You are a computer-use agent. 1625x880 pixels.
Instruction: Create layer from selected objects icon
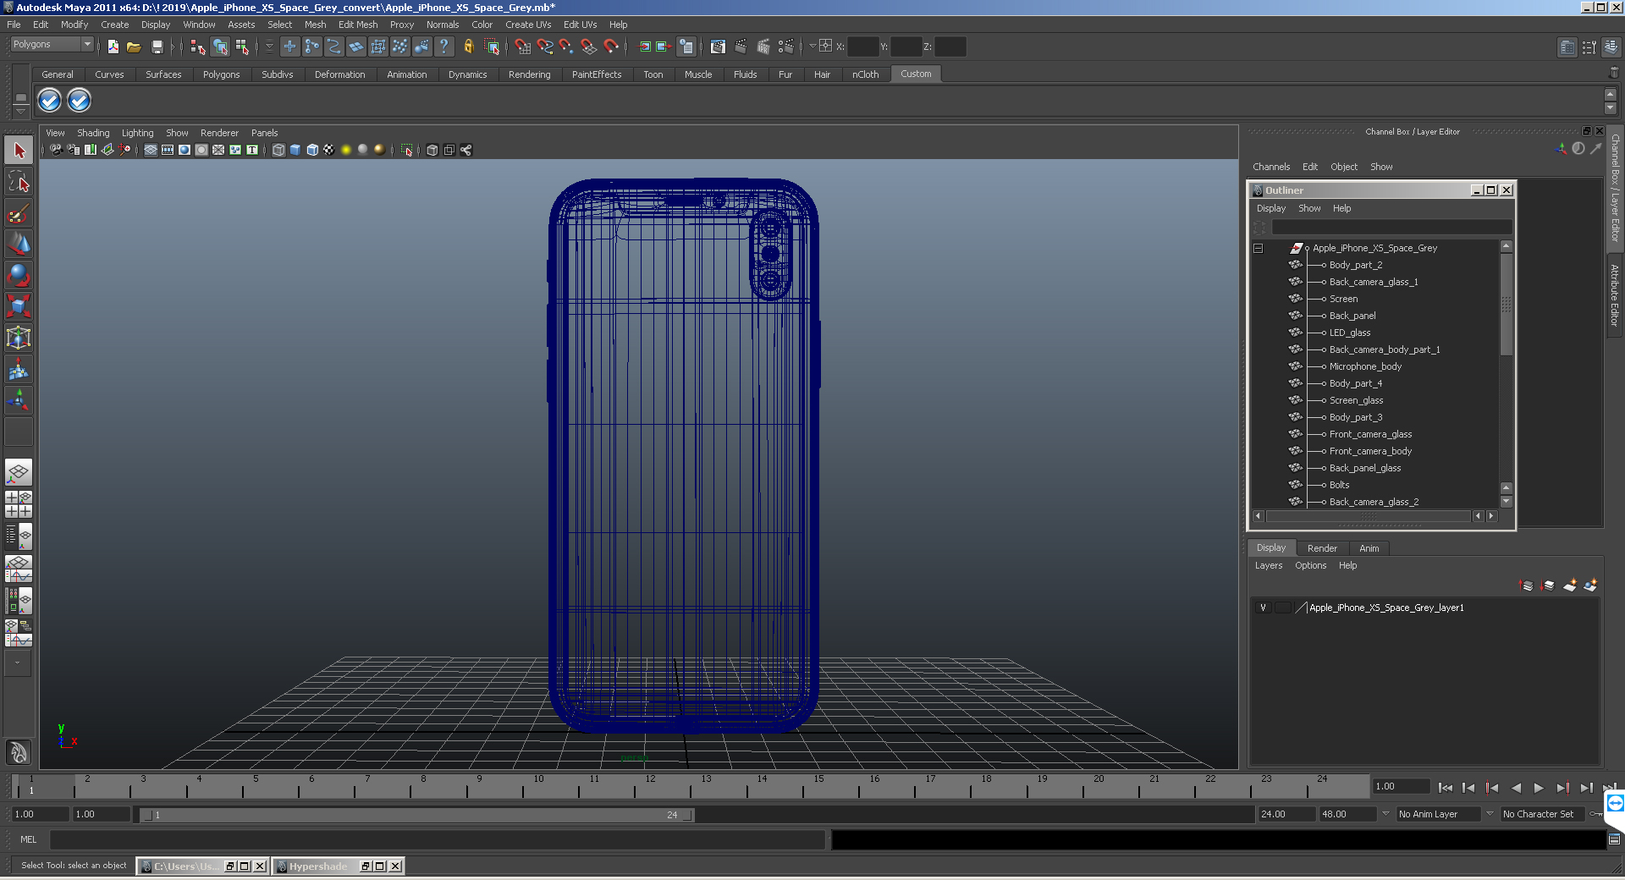tap(1590, 586)
